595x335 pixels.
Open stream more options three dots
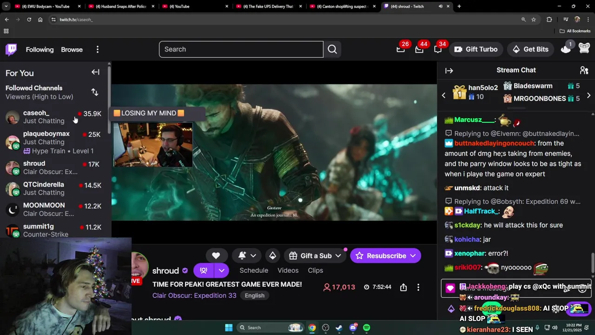click(x=418, y=288)
